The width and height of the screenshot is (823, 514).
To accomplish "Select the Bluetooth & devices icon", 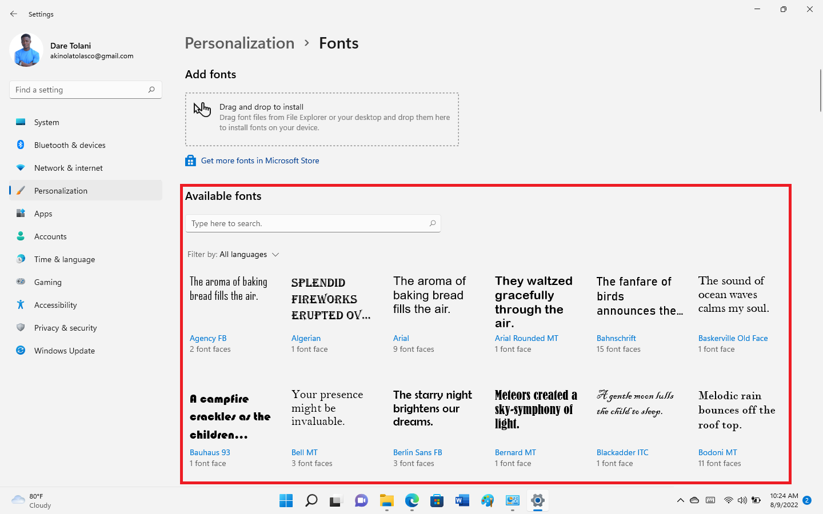I will (x=21, y=145).
